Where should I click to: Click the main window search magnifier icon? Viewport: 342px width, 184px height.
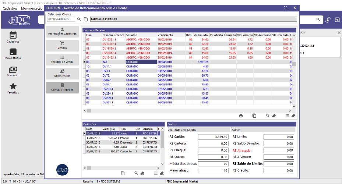(x=318, y=20)
